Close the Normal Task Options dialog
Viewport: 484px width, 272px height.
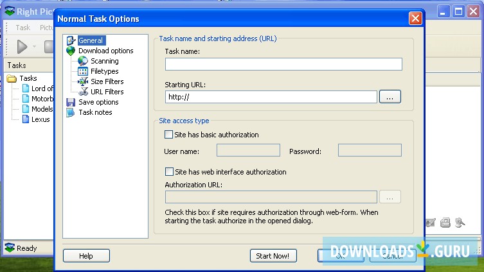tap(415, 19)
